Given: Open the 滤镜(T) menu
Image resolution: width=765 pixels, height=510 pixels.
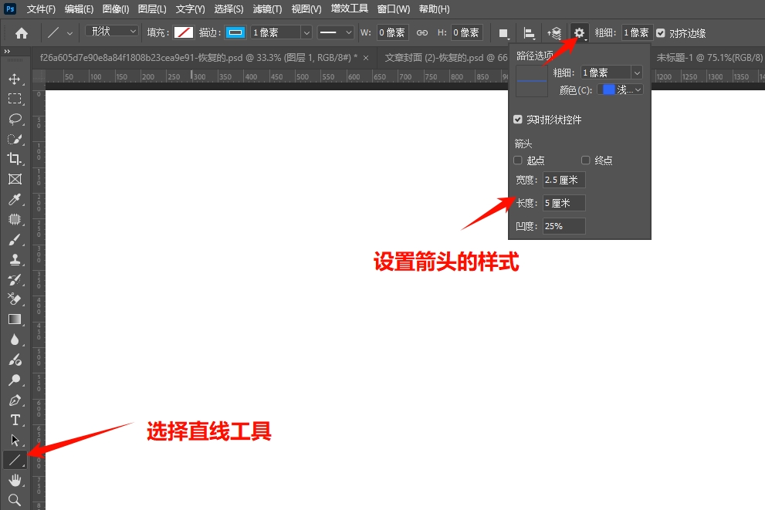Looking at the screenshot, I should pos(267,8).
